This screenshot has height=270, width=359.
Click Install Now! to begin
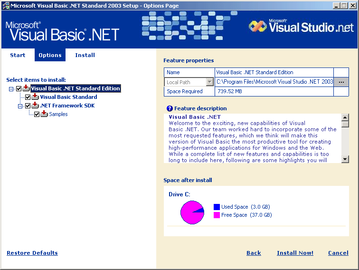tap(295, 253)
